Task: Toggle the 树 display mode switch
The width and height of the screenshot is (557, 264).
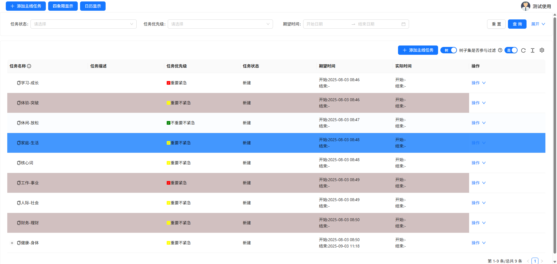Action: click(449, 50)
